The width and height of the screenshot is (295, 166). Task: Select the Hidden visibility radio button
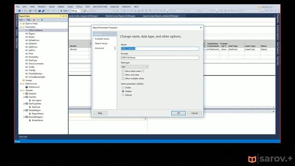pyautogui.click(x=123, y=91)
